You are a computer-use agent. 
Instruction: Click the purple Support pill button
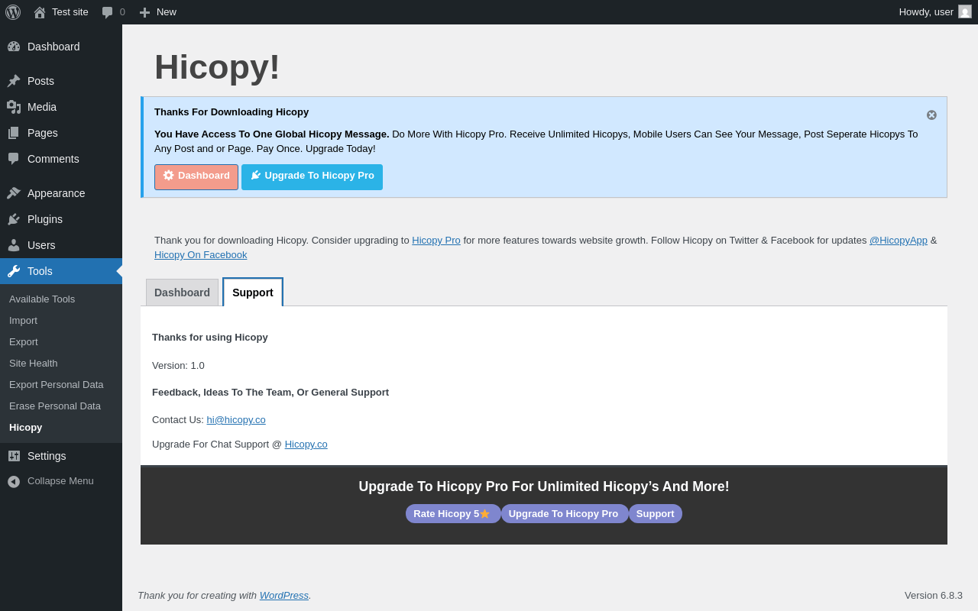[656, 513]
